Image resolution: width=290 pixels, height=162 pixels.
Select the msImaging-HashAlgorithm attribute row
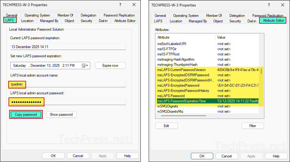[x=208, y=59]
